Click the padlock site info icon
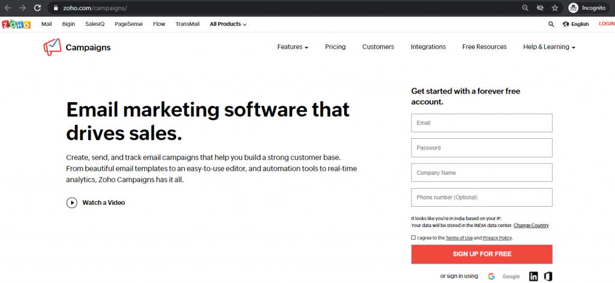615x283 pixels. tap(56, 8)
